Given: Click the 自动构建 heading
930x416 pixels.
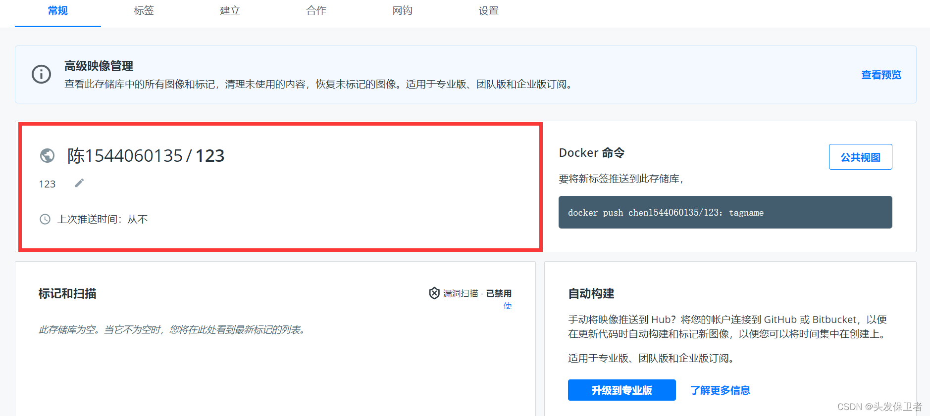Looking at the screenshot, I should click(591, 293).
